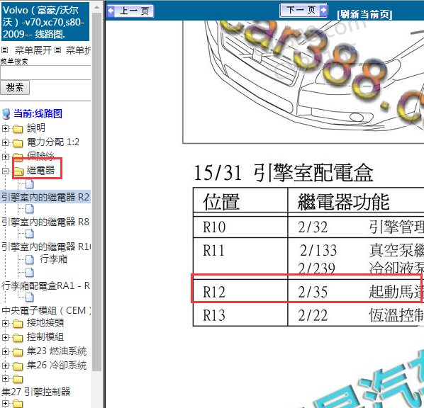The height and width of the screenshot is (408, 424).
Task: Click page icon above 引擎室內的繼電器 R8
Action: [30, 209]
